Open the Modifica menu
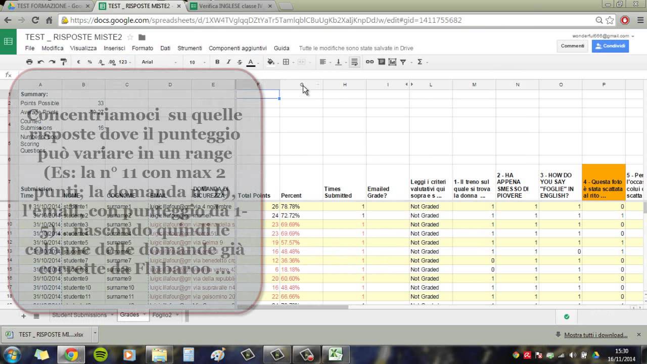 click(x=53, y=48)
